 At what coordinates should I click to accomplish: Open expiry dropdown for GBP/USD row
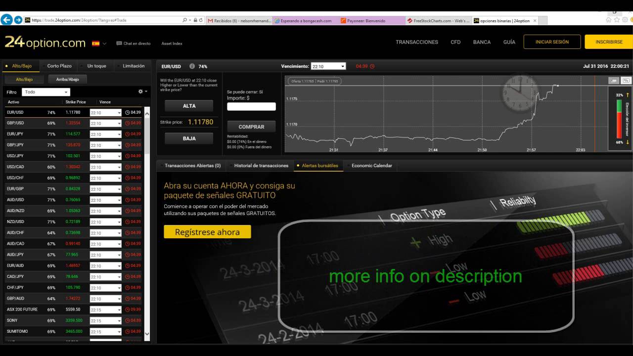click(x=105, y=123)
